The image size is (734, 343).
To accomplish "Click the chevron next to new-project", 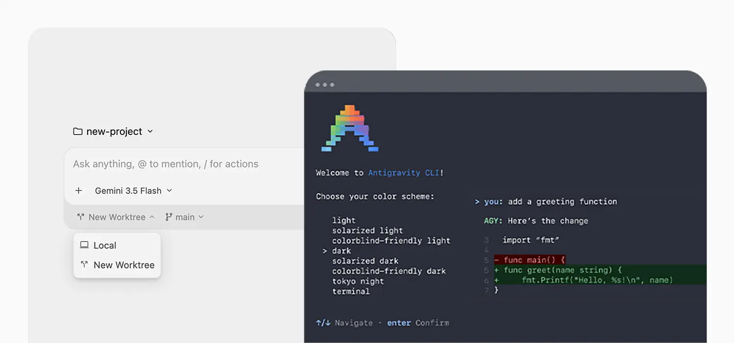I will tap(150, 132).
